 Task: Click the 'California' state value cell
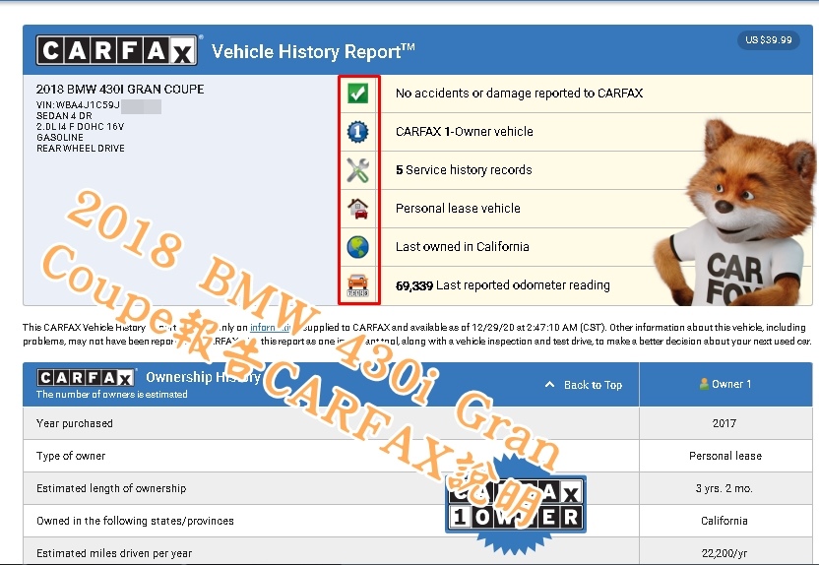click(724, 521)
